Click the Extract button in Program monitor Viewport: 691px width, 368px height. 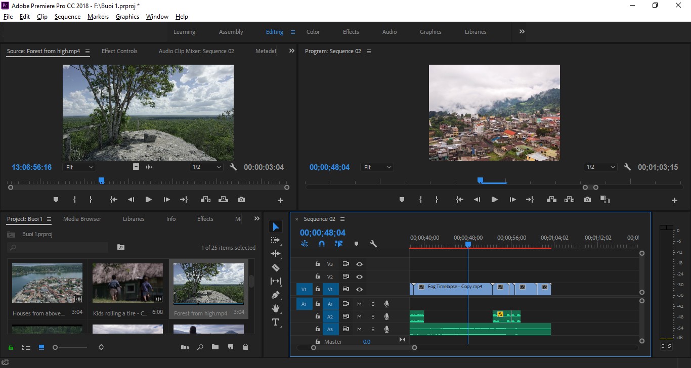click(x=569, y=200)
